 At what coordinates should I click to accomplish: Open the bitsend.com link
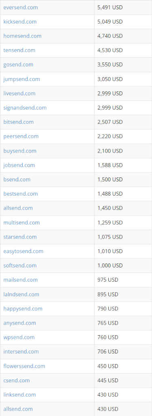19,122
